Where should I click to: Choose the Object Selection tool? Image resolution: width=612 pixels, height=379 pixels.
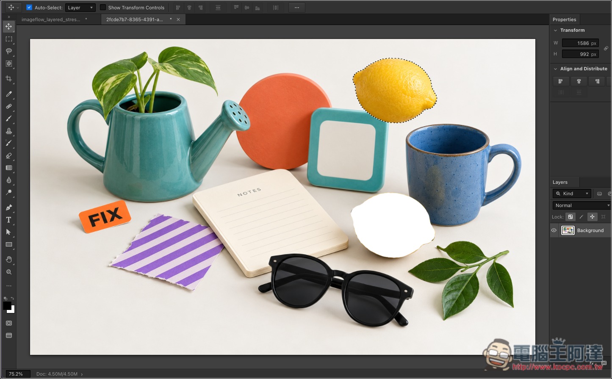(8, 64)
